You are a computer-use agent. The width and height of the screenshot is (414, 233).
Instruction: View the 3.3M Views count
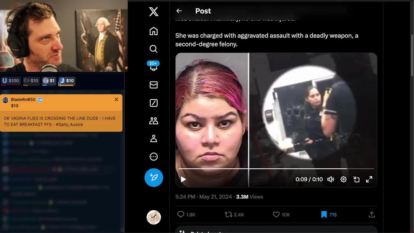pyautogui.click(x=250, y=197)
